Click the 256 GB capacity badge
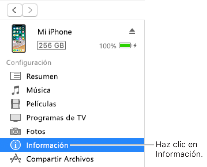This screenshot has width=207, height=167. (x=51, y=45)
